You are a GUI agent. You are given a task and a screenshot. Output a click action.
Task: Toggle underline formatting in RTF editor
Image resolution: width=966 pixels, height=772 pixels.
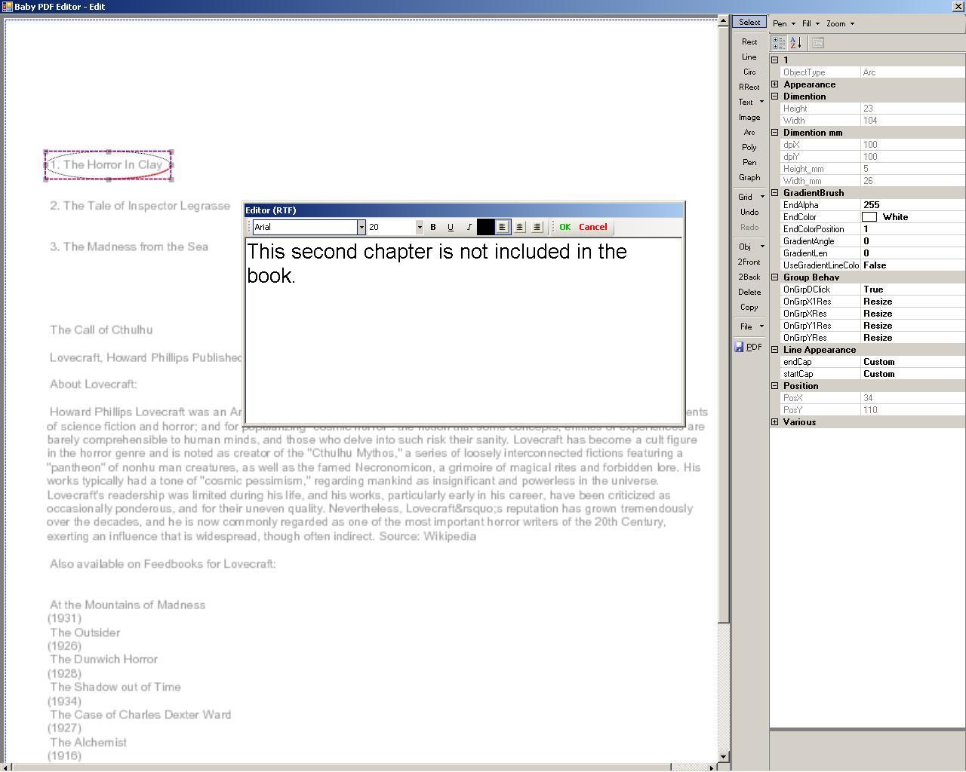coord(451,227)
